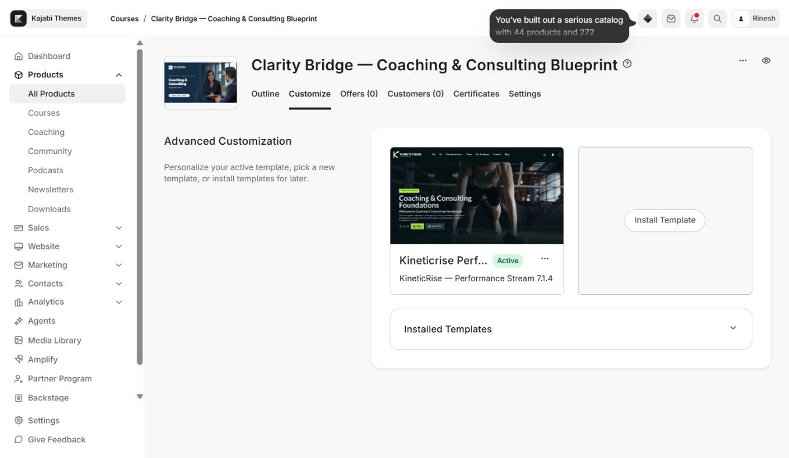Click the Rinesh profile avatar icon
The image size is (789, 458).
point(741,19)
